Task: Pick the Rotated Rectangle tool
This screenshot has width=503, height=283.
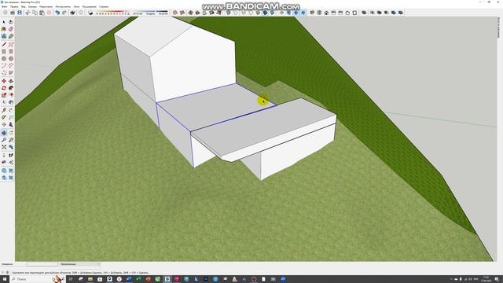Action: coord(11,51)
